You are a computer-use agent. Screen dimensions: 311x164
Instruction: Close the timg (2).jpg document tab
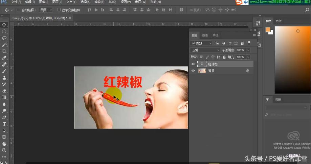pyautogui.click(x=70, y=18)
